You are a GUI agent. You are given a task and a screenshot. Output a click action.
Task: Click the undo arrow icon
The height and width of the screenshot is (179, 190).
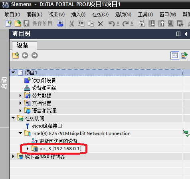pos(111,24)
